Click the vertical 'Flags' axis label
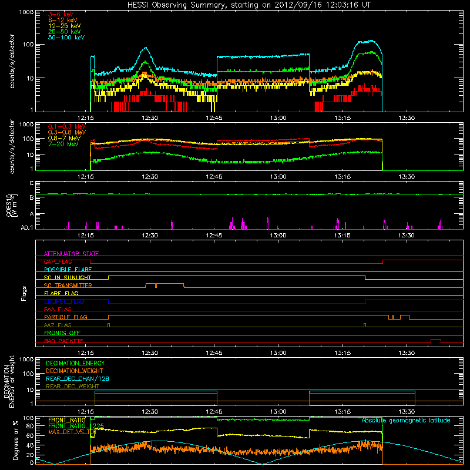This screenshot has width=470, height=470. point(23,293)
